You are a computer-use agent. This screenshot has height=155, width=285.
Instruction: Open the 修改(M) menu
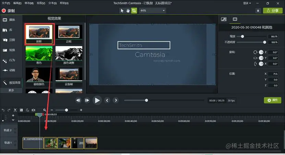coord(29,3)
